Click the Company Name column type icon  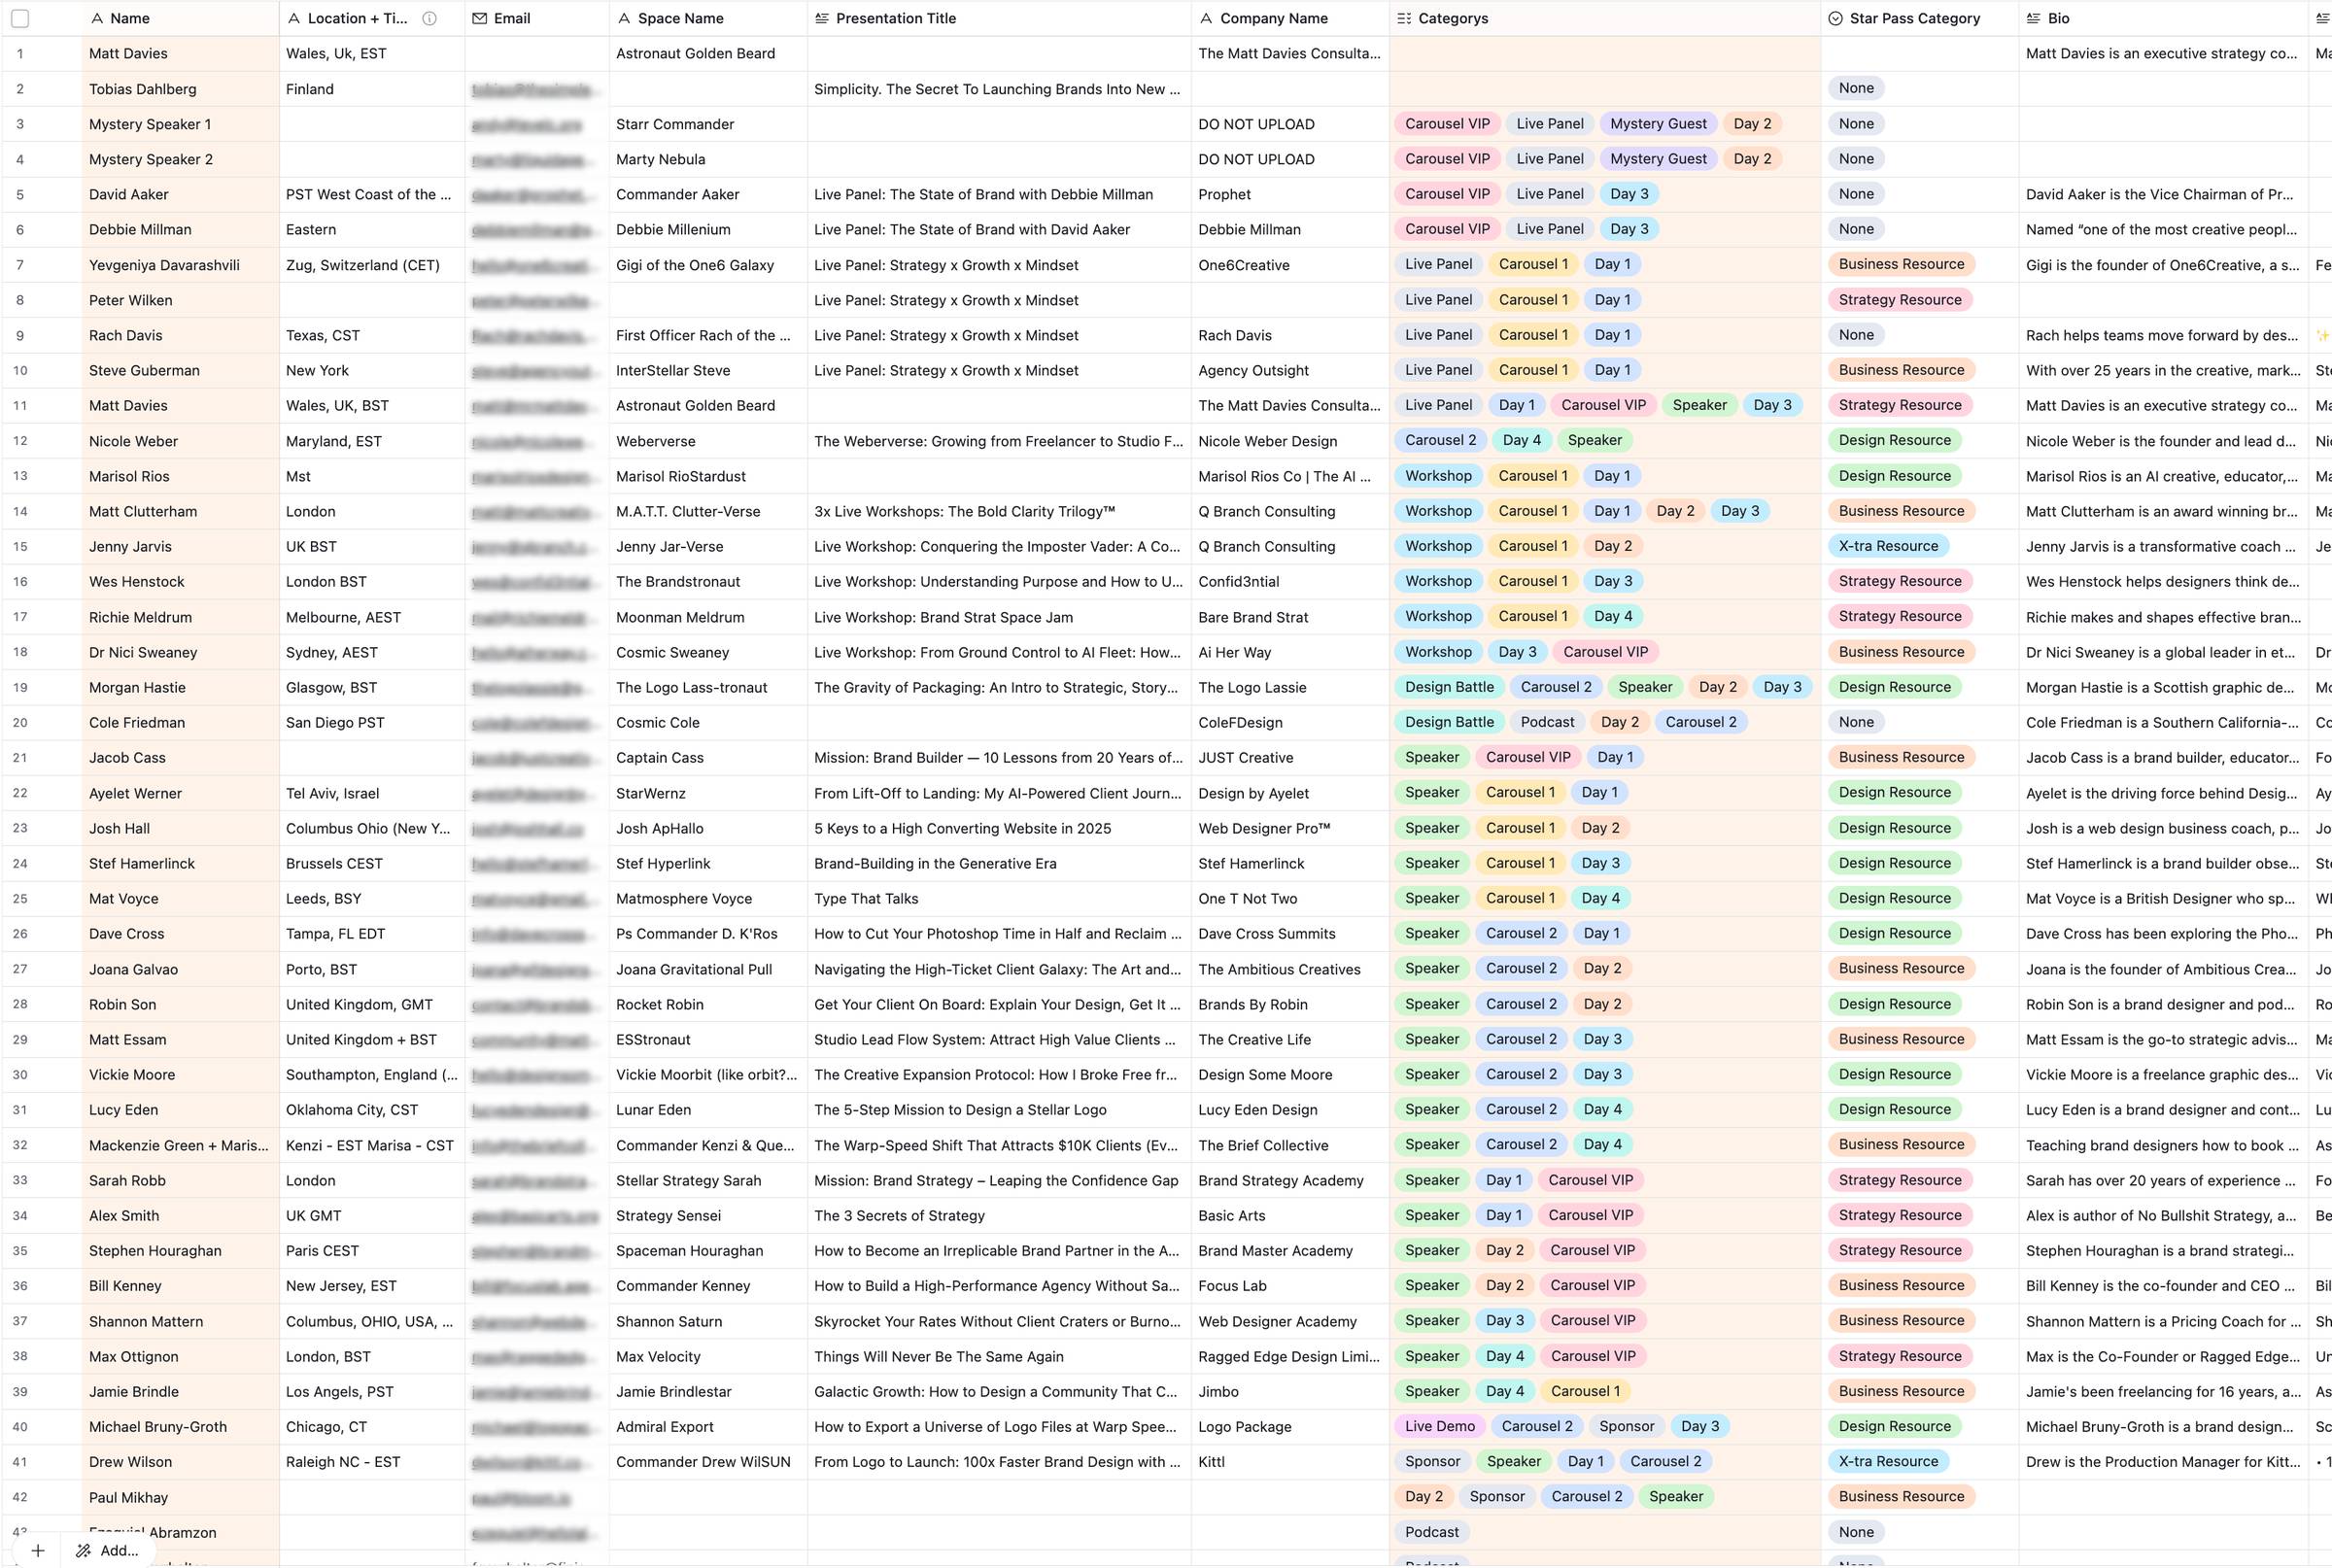click(x=1206, y=18)
